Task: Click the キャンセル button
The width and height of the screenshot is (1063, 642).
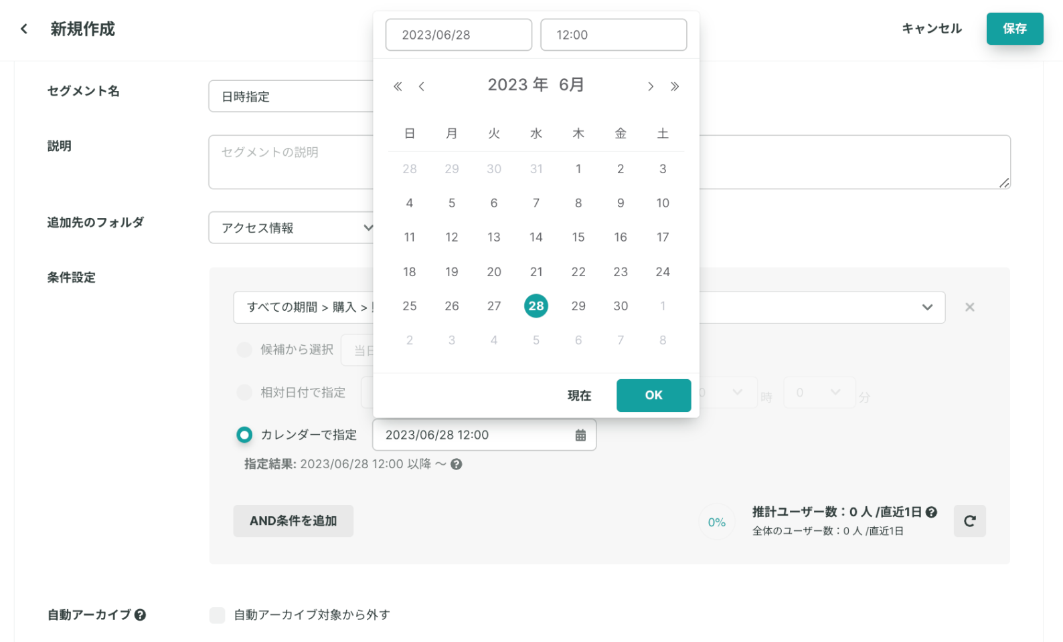Action: click(x=932, y=29)
